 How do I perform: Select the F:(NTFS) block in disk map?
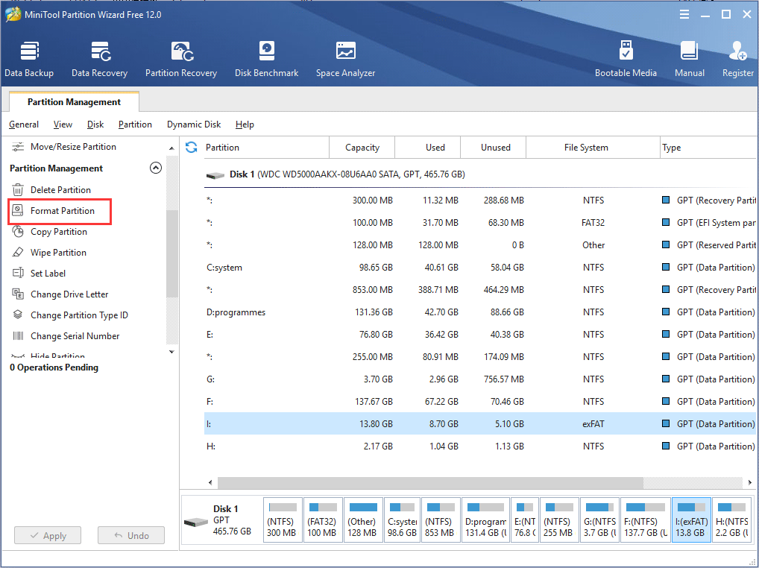645,520
